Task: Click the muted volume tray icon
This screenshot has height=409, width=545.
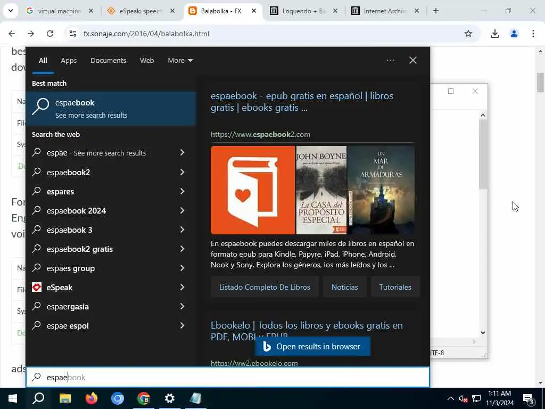Action: click(463, 398)
